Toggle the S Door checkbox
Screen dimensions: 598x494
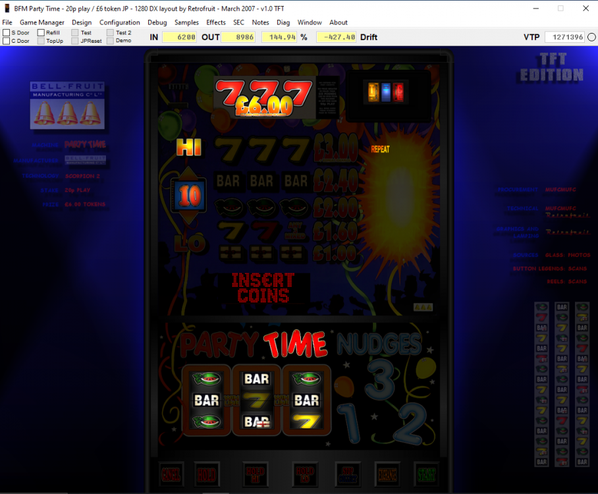pos(7,32)
